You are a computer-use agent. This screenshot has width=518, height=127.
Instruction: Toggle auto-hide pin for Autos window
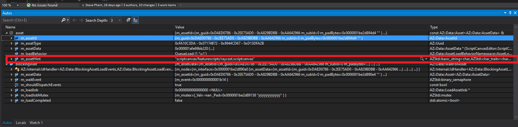510,13
